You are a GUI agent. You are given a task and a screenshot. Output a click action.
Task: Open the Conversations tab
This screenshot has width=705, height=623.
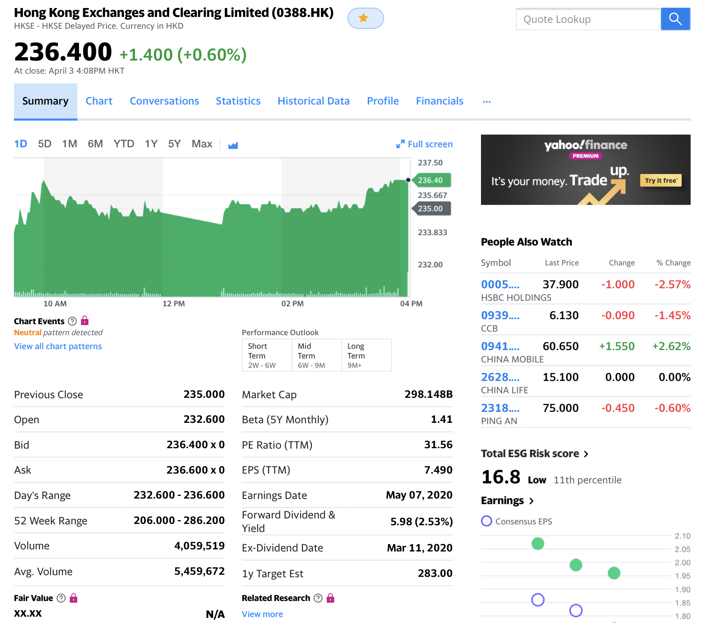click(164, 101)
